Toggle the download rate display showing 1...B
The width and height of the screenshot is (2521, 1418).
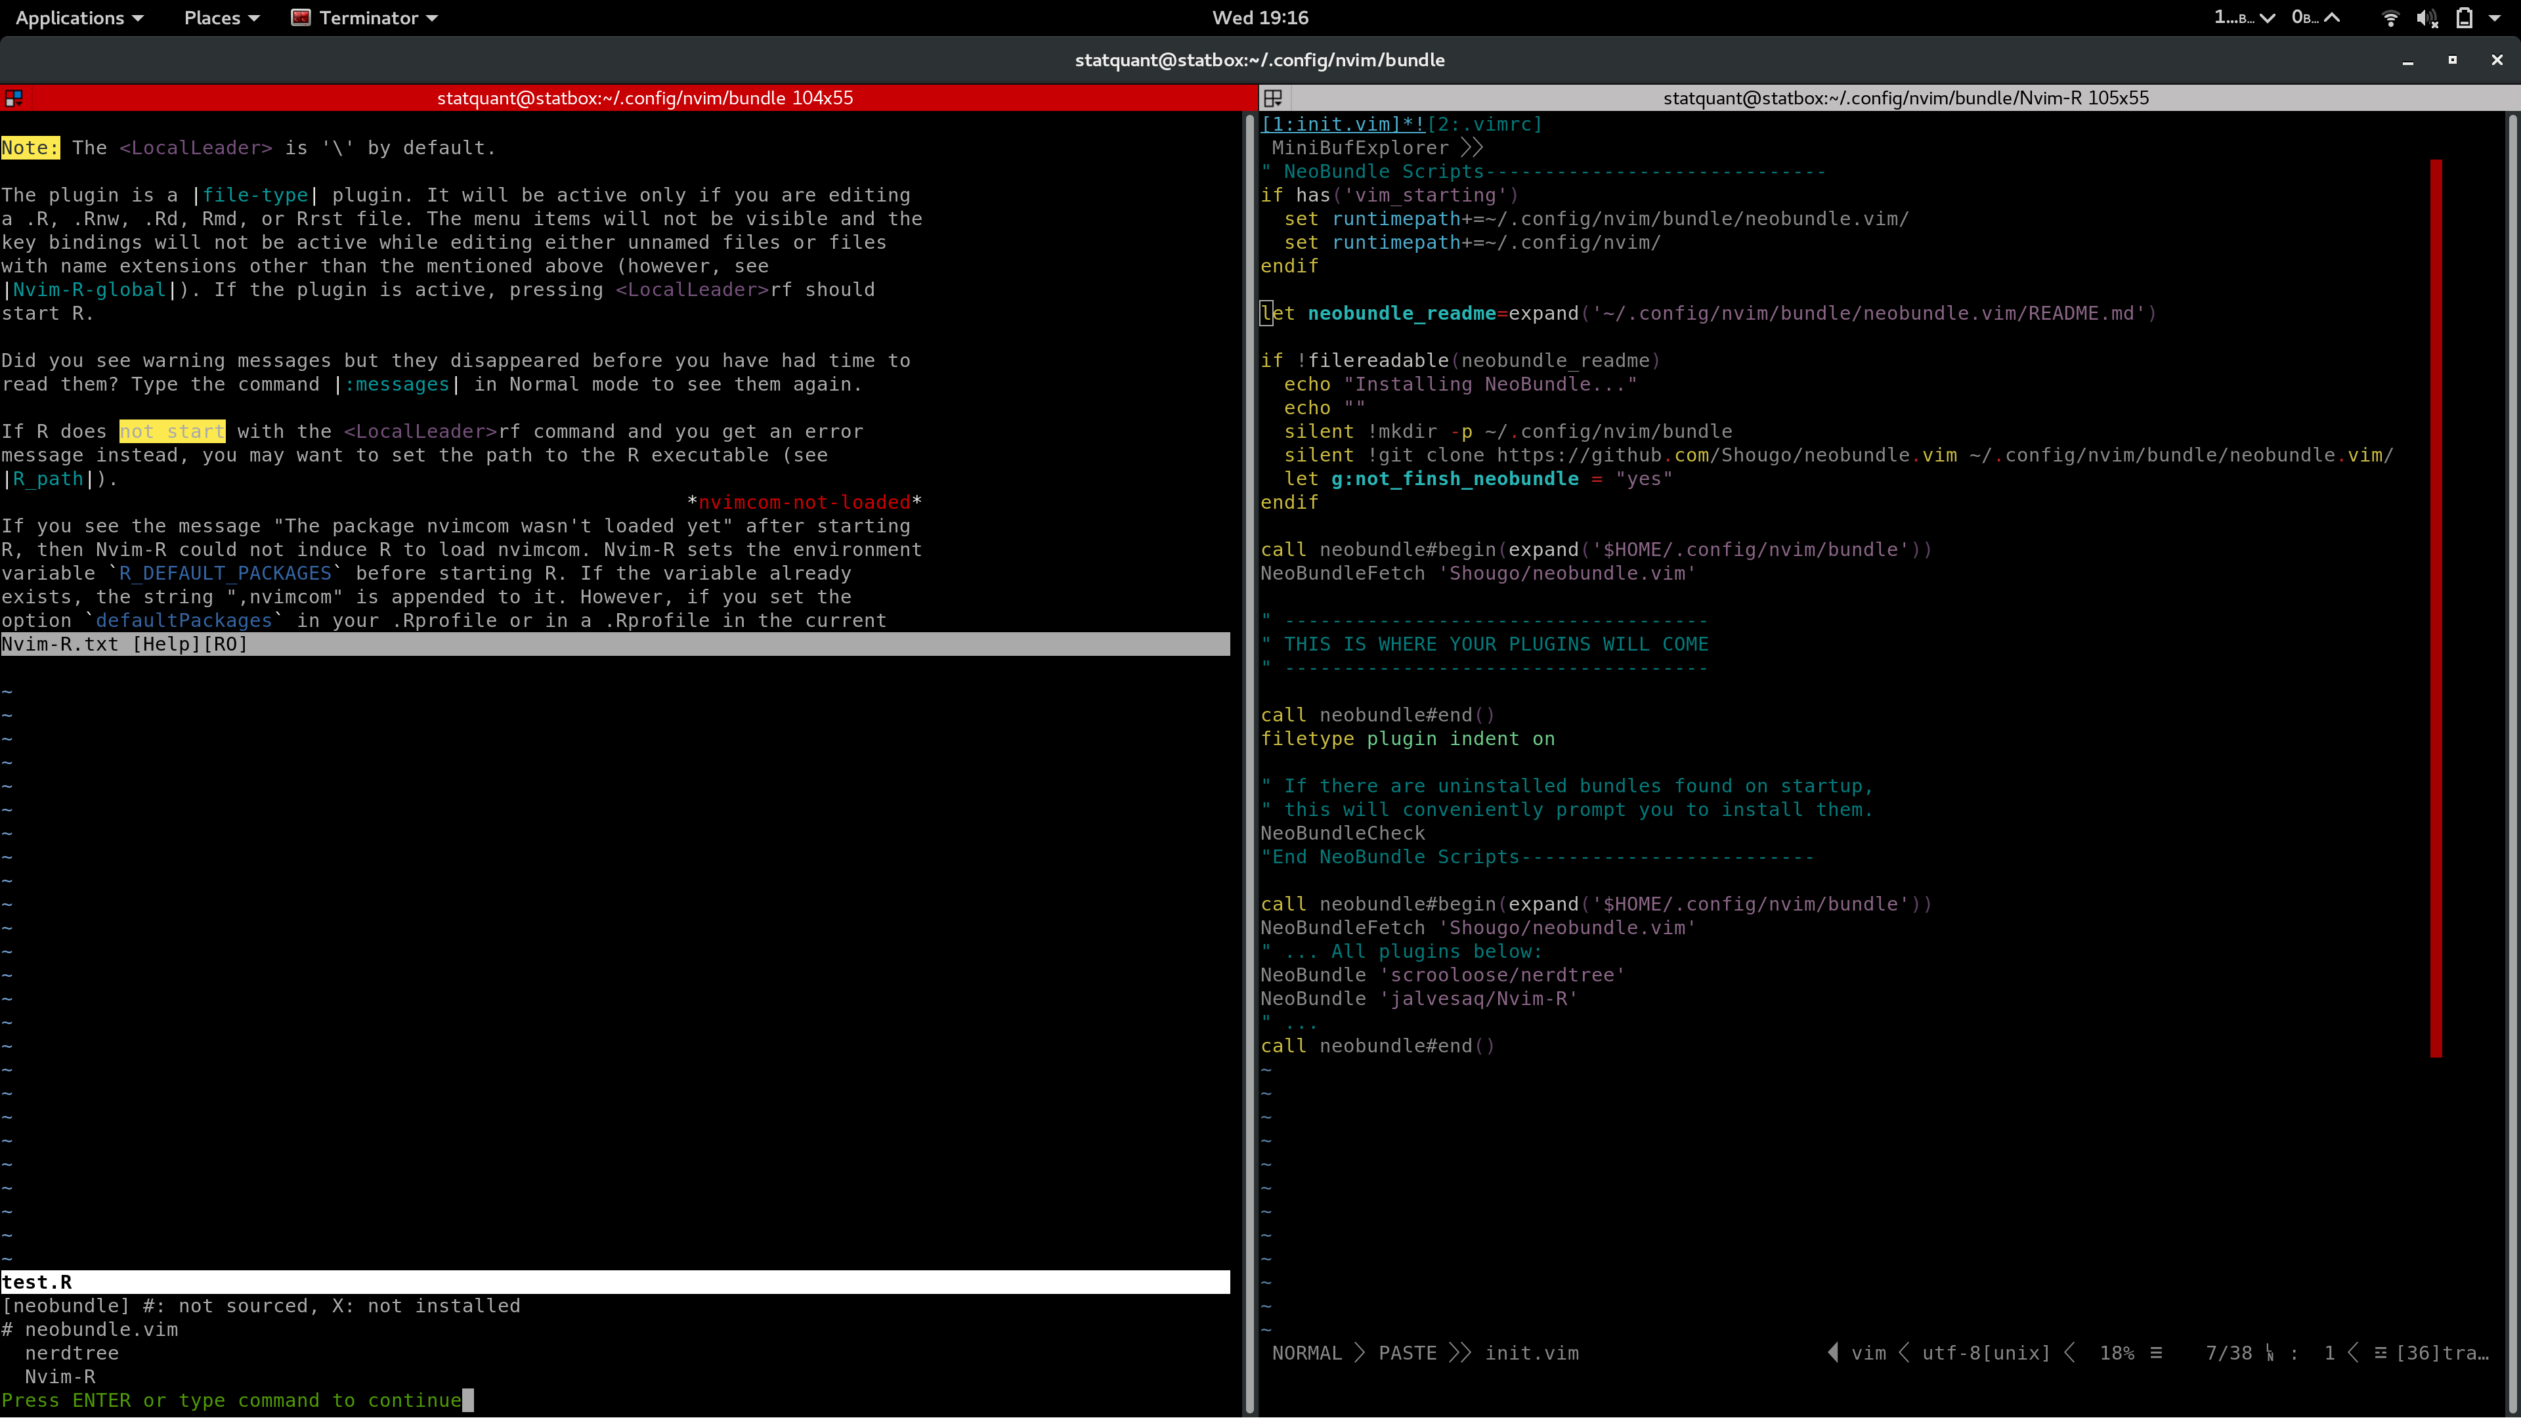click(2235, 18)
